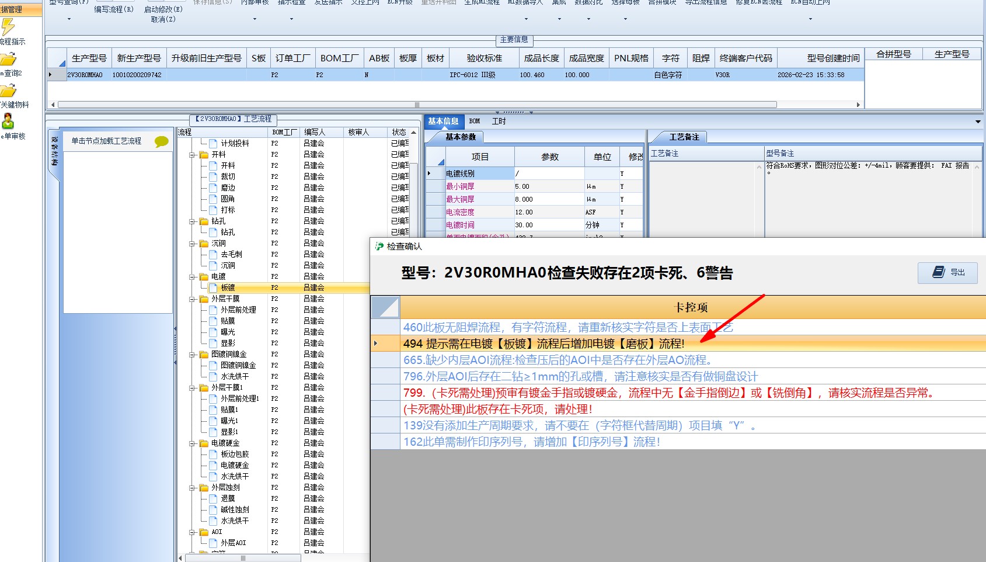This screenshot has width=986, height=562.
Task: Select the 打标 document icon in tree
Action: click(213, 210)
